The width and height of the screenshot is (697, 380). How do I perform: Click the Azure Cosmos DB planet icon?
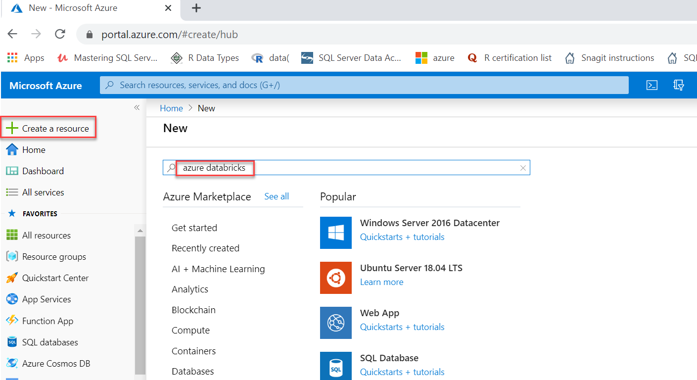click(x=12, y=363)
